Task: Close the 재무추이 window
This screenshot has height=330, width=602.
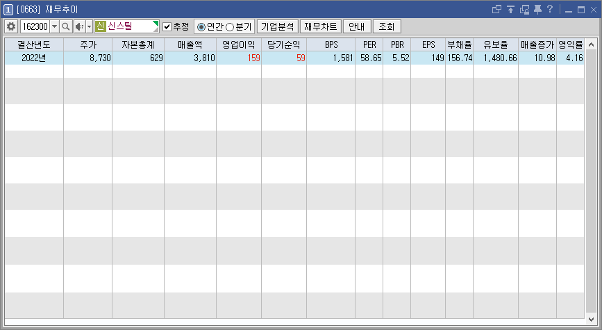Action: click(x=594, y=10)
